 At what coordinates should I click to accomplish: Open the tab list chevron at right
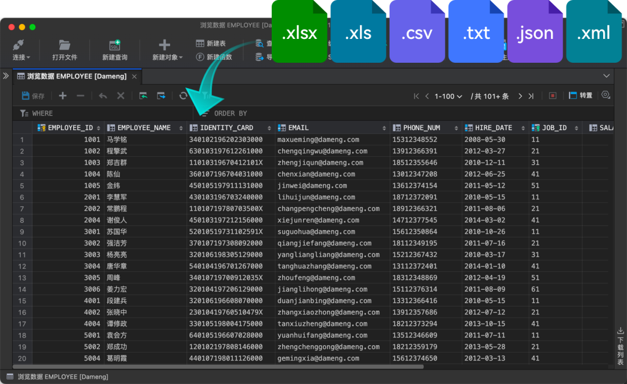tap(606, 76)
